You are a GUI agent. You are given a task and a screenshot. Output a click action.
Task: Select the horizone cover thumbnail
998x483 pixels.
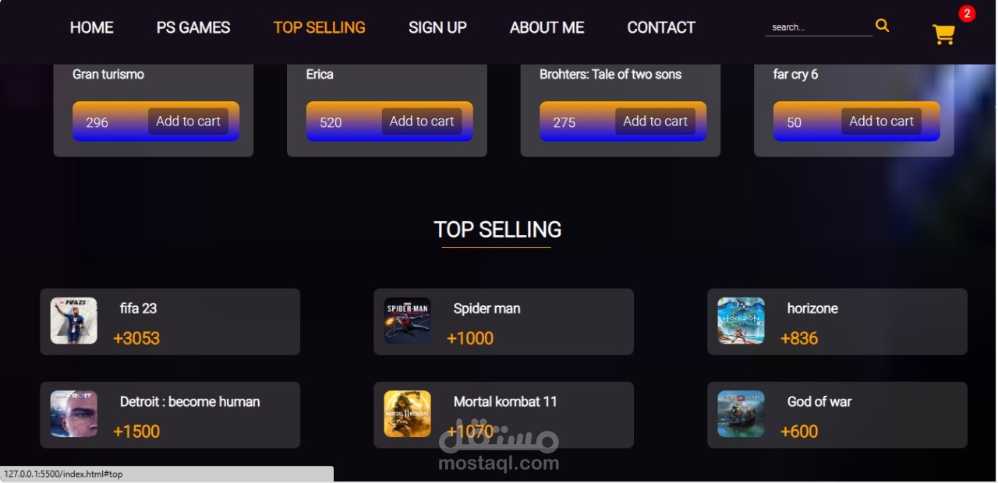click(x=741, y=321)
